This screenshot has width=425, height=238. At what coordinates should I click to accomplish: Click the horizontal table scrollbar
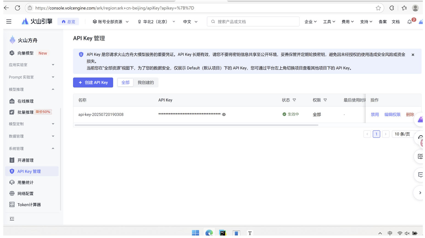(x=196, y=125)
